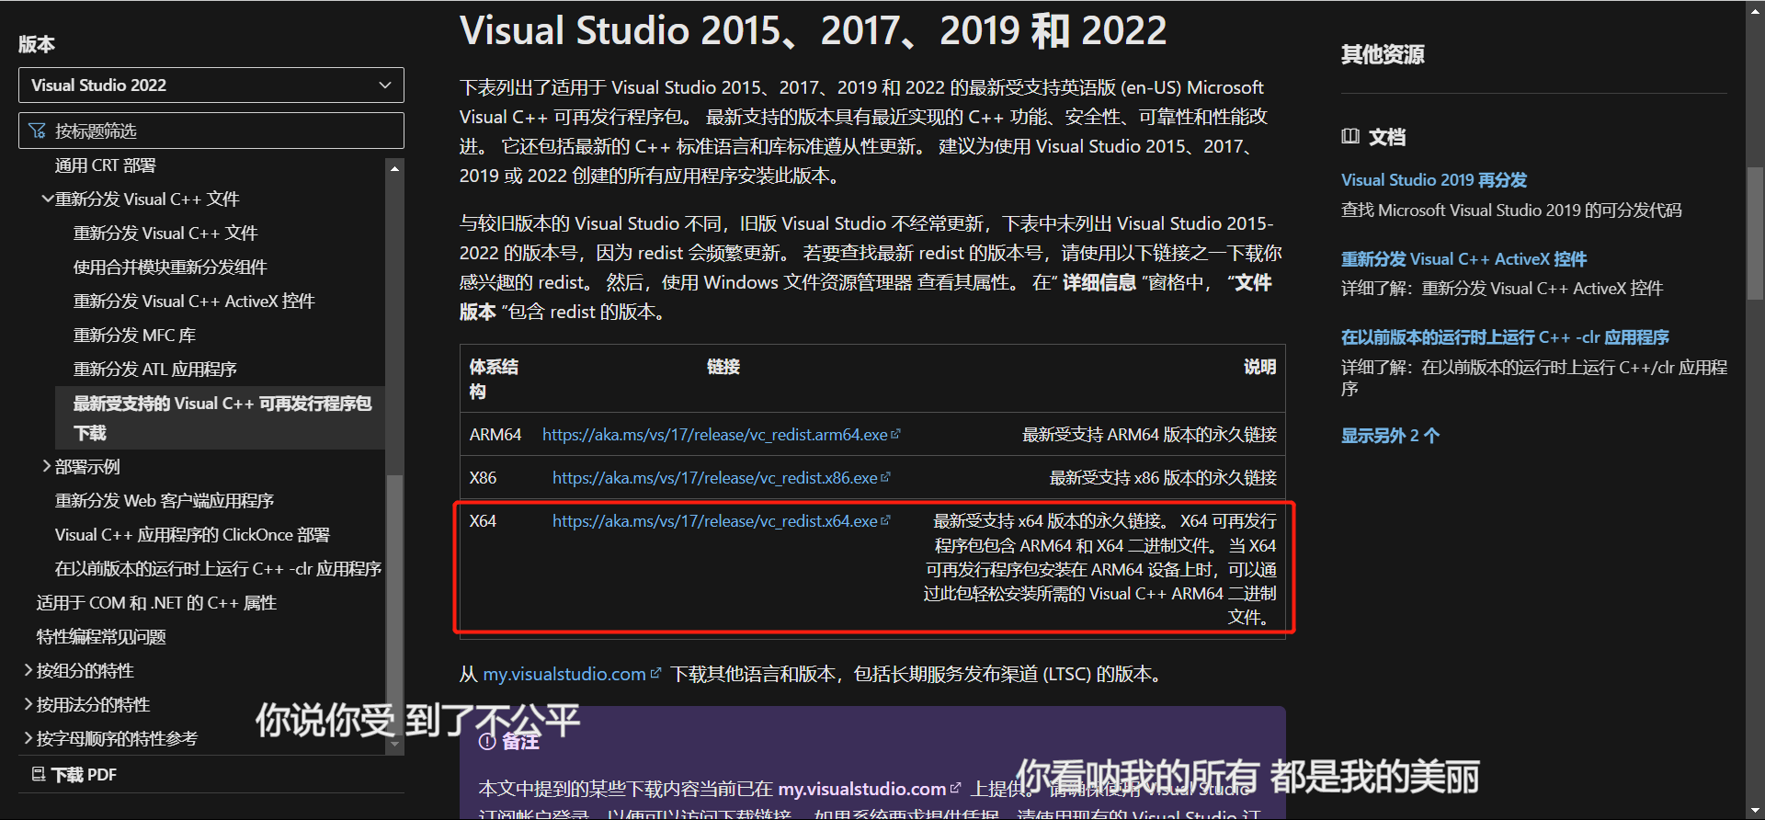Open 重新分发 ATL 应用程序 page

click(x=155, y=369)
